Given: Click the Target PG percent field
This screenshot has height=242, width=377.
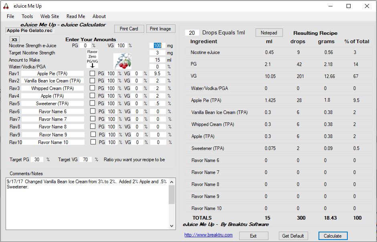Looking at the screenshot, I should click(x=37, y=160).
